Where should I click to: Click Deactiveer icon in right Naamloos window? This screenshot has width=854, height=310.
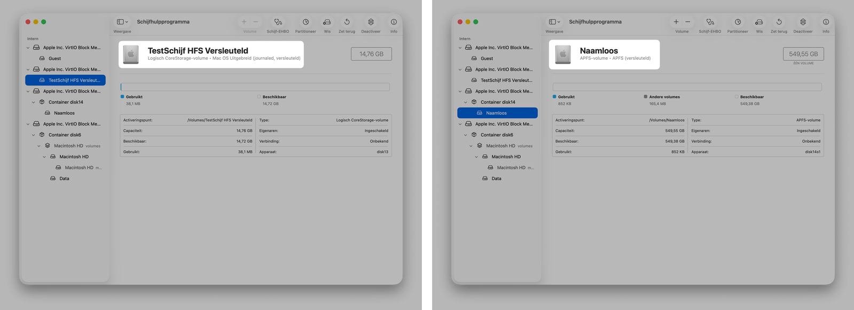[803, 22]
